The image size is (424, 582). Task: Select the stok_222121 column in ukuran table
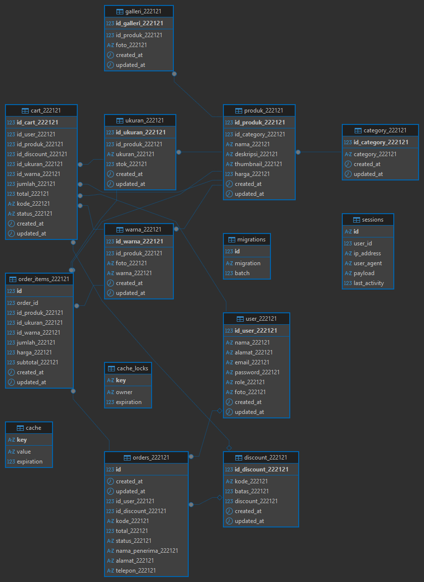131,164
